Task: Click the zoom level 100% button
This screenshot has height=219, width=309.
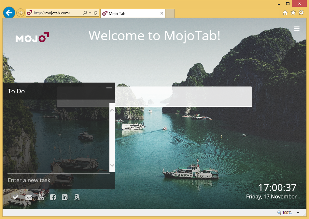Action: pos(285,213)
